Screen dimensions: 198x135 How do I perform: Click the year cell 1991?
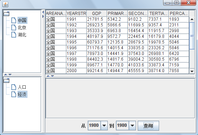tap(76, 19)
